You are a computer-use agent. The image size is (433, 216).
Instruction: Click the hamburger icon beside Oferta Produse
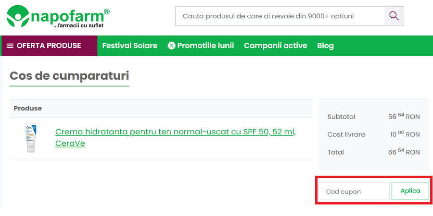click(x=10, y=46)
